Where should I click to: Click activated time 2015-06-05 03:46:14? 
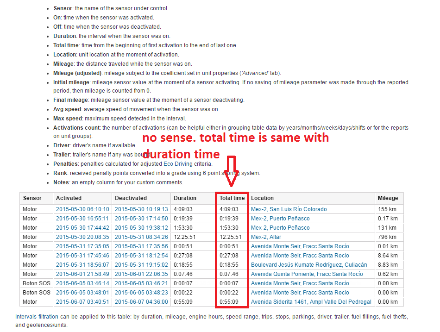[x=82, y=283]
